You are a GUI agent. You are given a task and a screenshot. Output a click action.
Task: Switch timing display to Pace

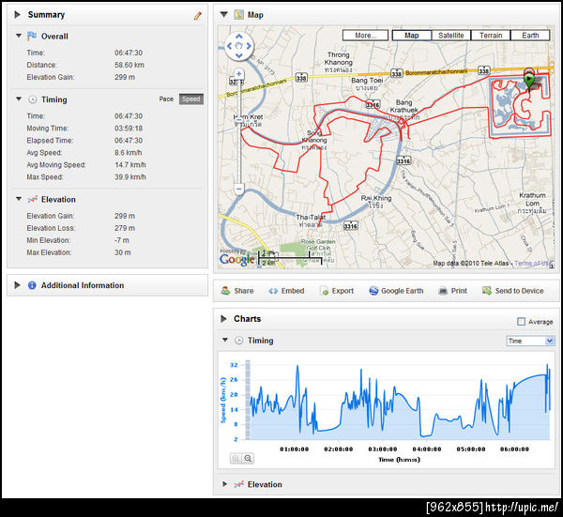coord(166,99)
